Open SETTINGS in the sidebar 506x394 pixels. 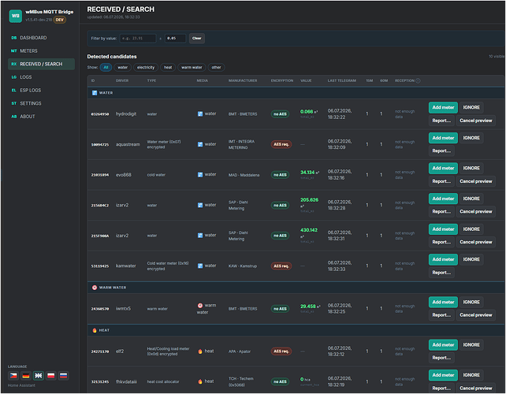pos(30,103)
